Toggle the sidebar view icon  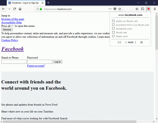click(142, 9)
